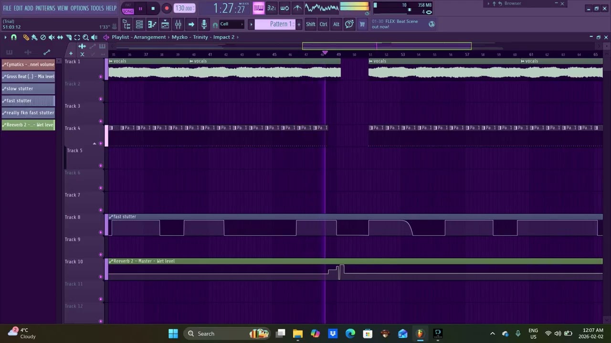Select the Slice tool in playlist
Viewport: 611px width, 343px height.
point(69,37)
